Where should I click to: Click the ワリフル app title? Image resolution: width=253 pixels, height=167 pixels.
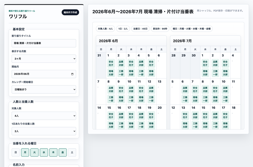click(18, 16)
